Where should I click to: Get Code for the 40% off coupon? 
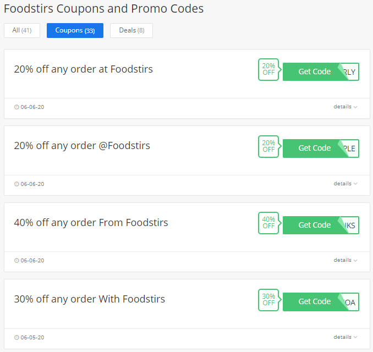point(321,226)
